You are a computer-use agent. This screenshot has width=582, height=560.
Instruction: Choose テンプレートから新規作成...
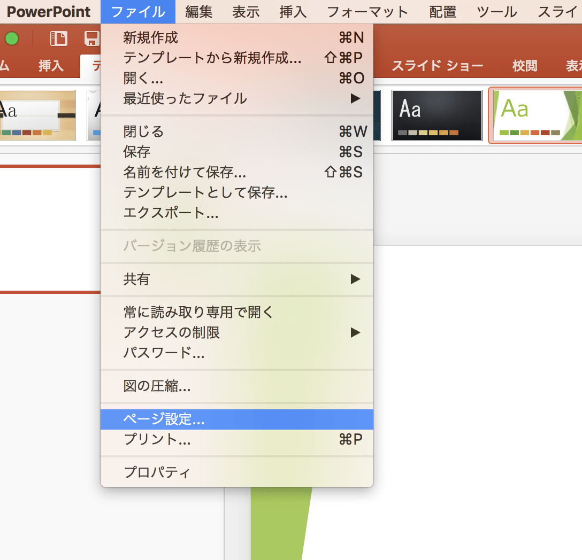tap(237, 58)
